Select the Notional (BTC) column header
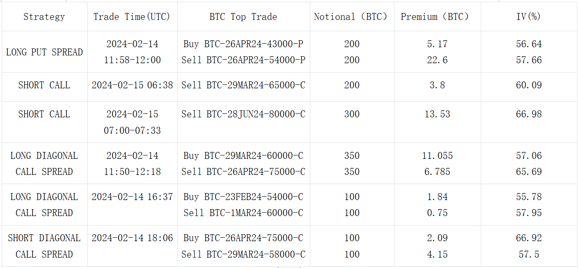The height and width of the screenshot is (268, 578). (351, 17)
